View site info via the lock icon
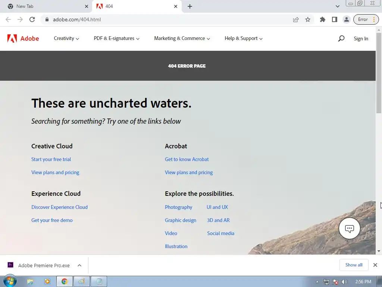The height and width of the screenshot is (287, 382). click(x=47, y=19)
